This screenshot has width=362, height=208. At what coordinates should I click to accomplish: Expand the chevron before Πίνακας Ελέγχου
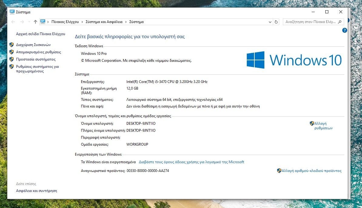pyautogui.click(x=48, y=22)
